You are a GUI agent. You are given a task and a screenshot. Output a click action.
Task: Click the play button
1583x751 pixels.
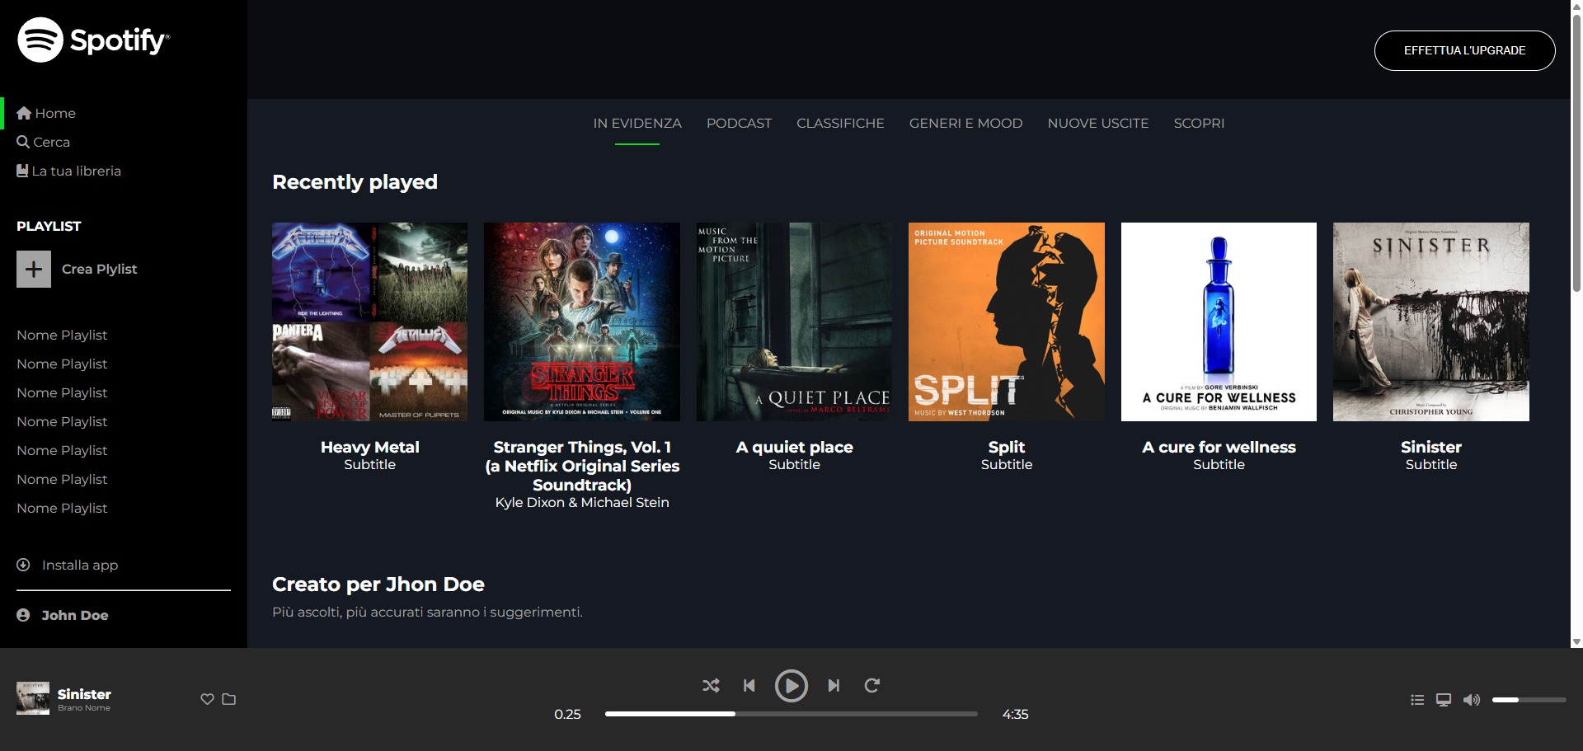(x=791, y=686)
